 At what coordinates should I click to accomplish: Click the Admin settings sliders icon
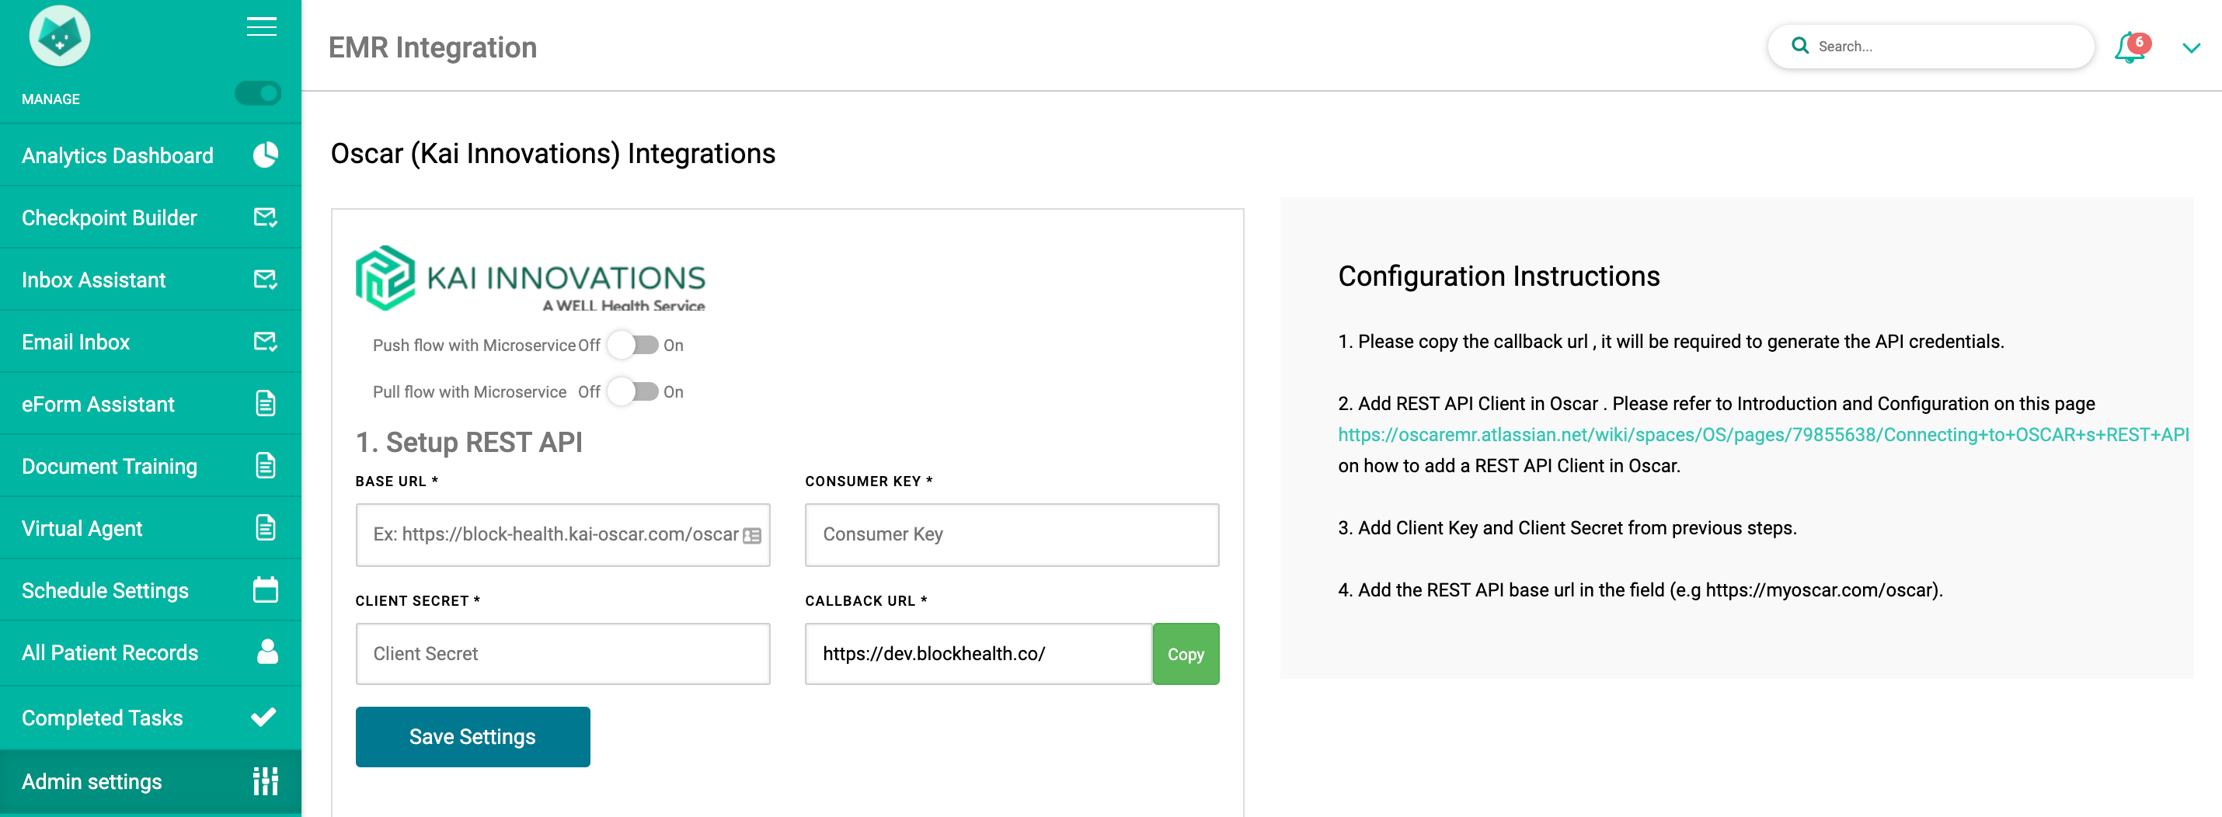(x=266, y=780)
